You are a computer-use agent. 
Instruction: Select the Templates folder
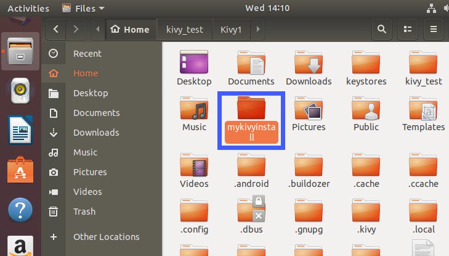(424, 114)
